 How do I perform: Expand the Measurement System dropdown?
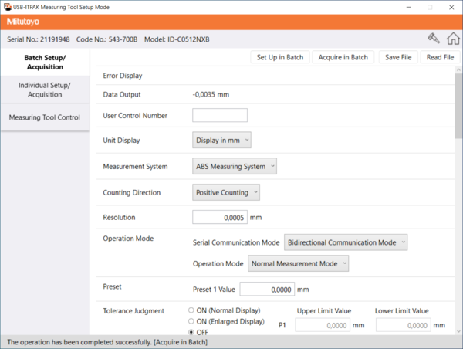click(234, 166)
